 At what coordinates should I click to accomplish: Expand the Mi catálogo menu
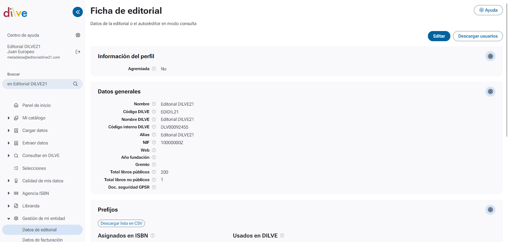9,118
